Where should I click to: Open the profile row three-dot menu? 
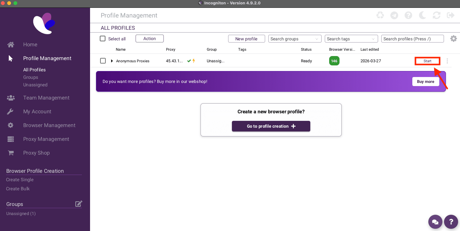[447, 61]
